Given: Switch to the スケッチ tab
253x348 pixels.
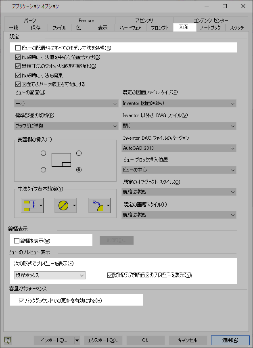Looking at the screenshot, I should pyautogui.click(x=236, y=28).
